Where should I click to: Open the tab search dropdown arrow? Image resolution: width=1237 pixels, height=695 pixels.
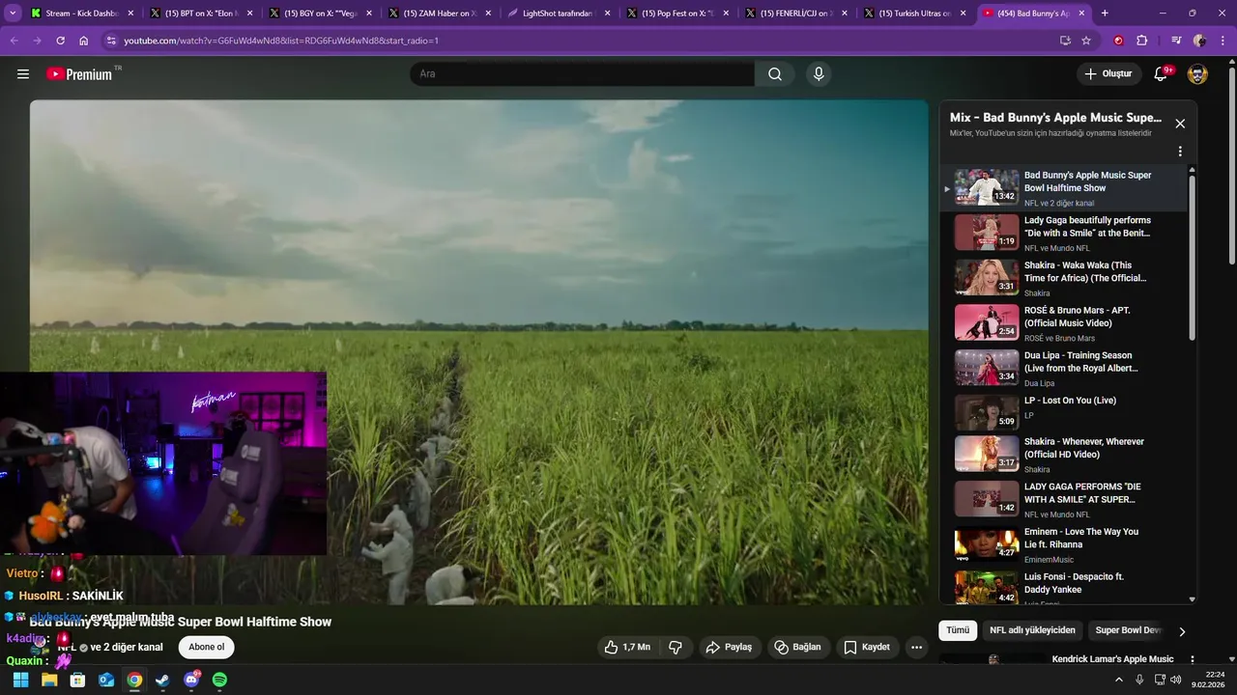(13, 14)
